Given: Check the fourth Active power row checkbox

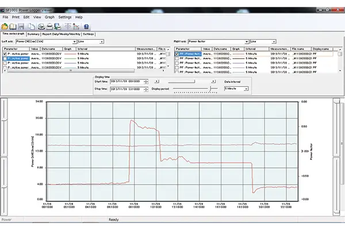Looking at the screenshot, I should pyautogui.click(x=5, y=67).
